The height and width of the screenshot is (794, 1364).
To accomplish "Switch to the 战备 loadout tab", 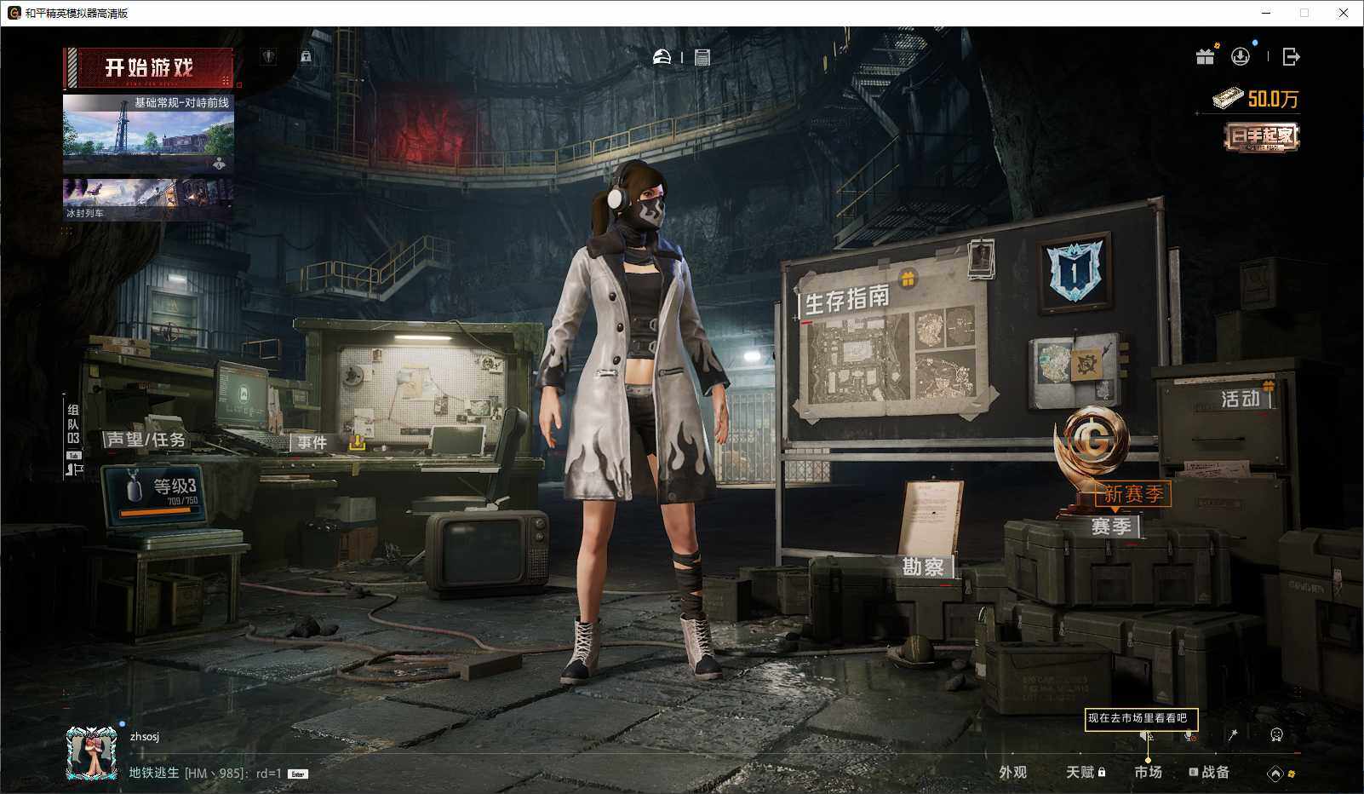I will [x=1209, y=772].
